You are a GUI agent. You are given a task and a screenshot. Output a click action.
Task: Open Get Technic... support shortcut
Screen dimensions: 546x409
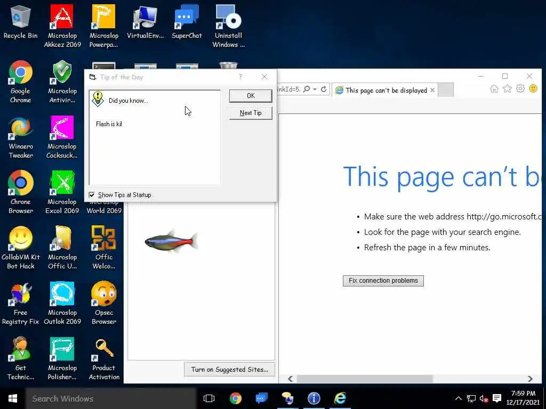click(x=21, y=358)
